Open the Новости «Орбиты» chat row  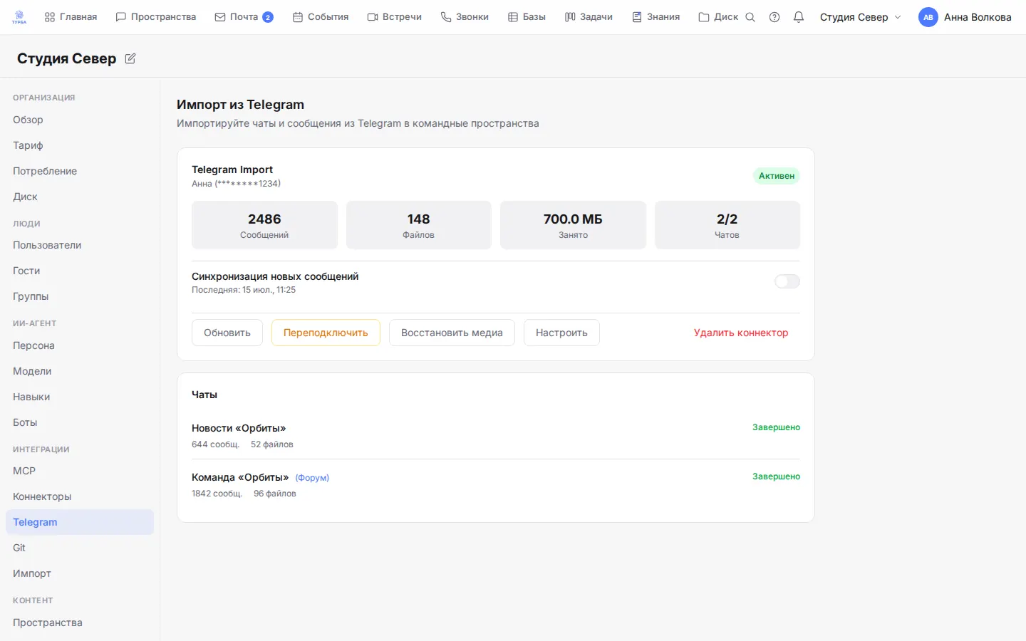tap(496, 435)
